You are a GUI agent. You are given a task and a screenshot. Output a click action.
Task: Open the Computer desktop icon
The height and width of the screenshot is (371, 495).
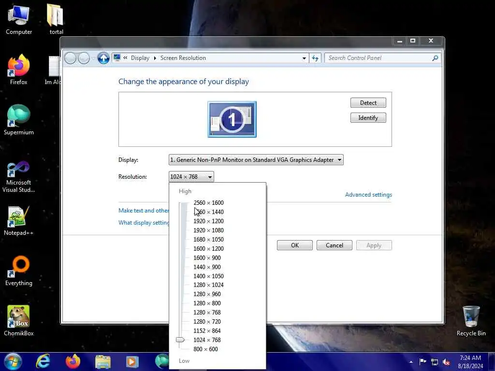click(19, 19)
